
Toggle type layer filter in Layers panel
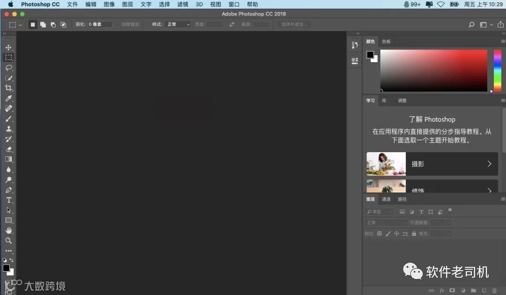click(421, 212)
